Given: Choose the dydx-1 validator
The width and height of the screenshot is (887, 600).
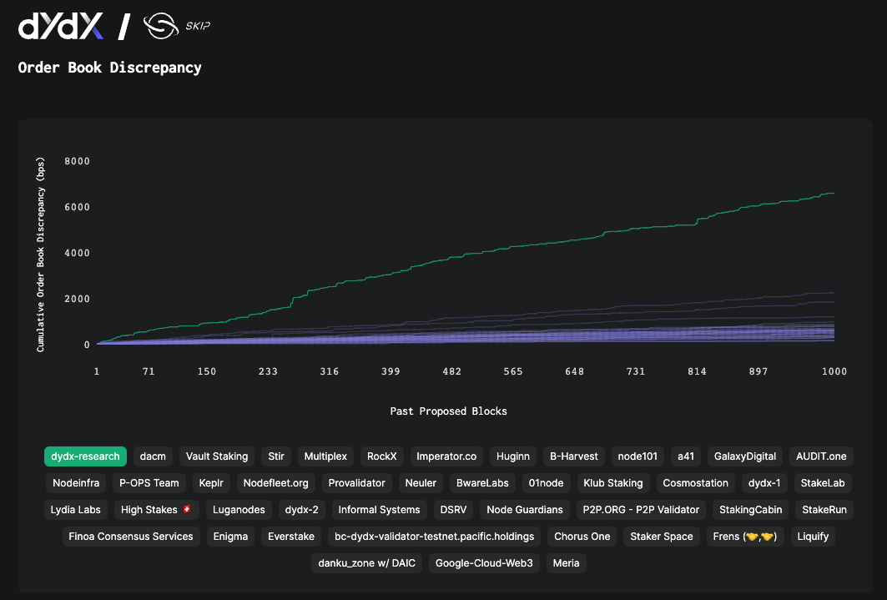Looking at the screenshot, I should [x=764, y=483].
